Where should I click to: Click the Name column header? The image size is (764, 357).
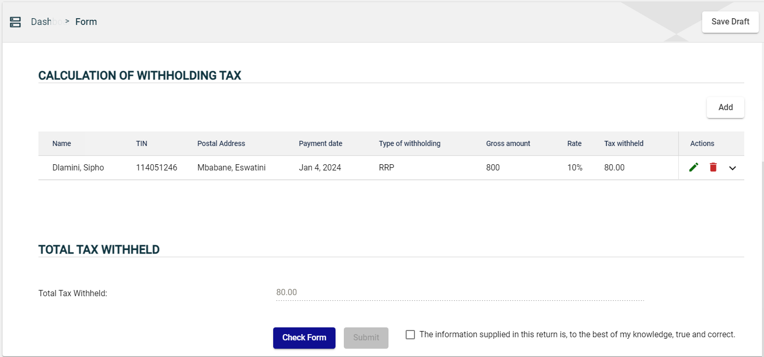click(x=62, y=143)
